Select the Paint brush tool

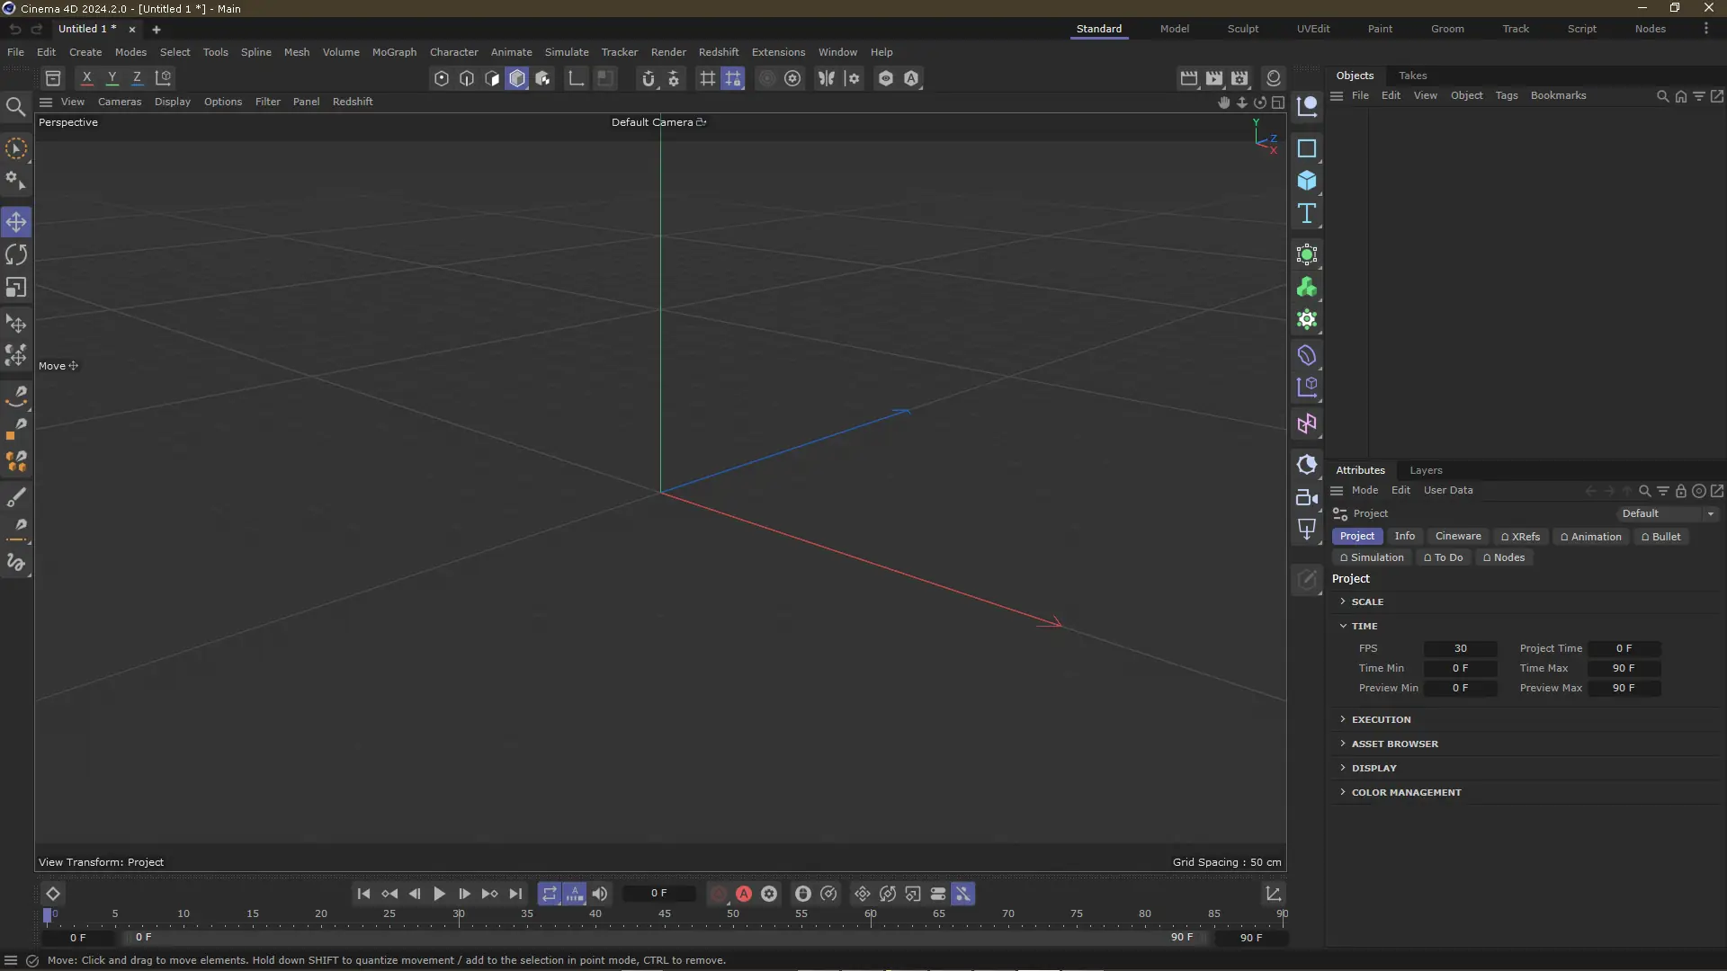16,497
